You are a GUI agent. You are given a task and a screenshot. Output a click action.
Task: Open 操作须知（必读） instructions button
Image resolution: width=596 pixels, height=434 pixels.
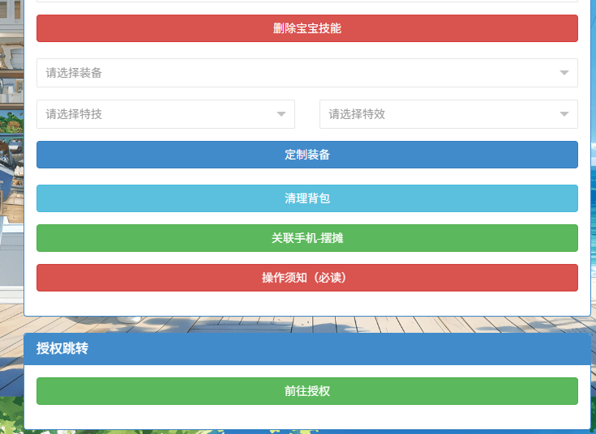coord(307,278)
